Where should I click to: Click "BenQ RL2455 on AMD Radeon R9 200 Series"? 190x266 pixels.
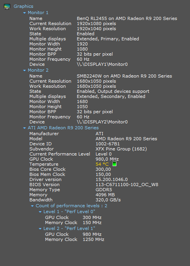[x=127, y=18]
